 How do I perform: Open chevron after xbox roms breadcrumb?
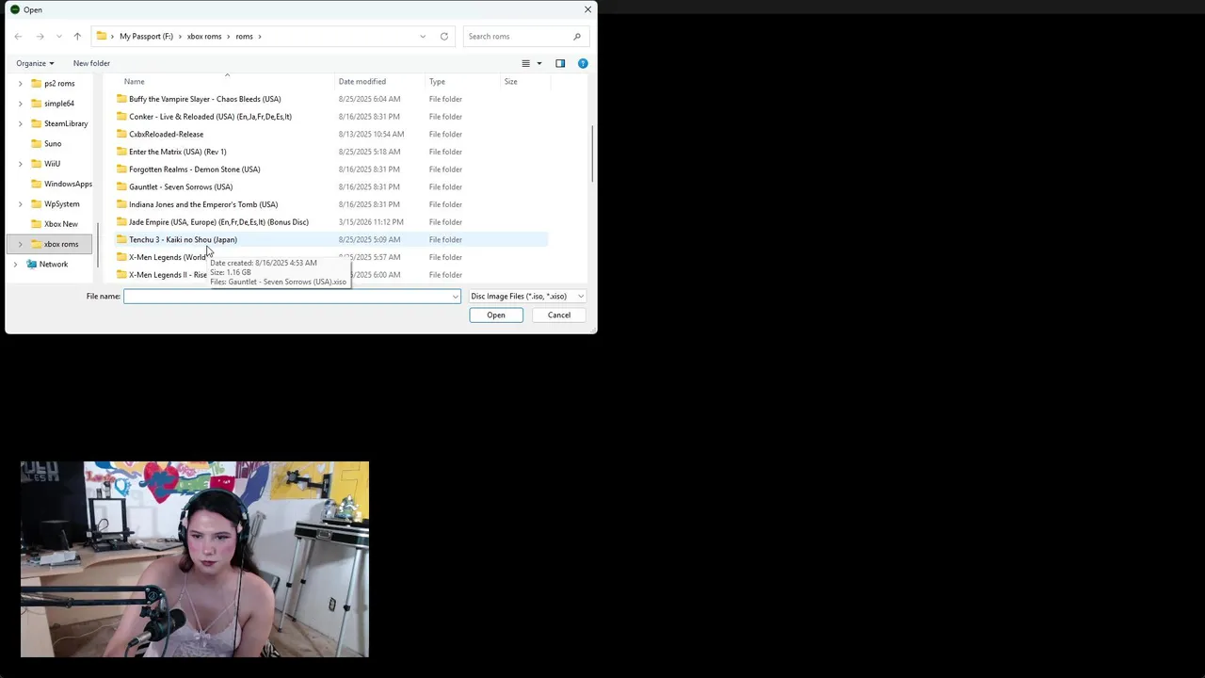[x=229, y=37]
